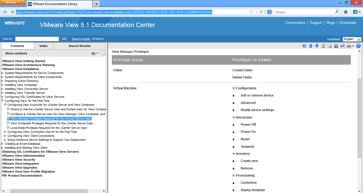Image resolution: width=363 pixels, height=193 pixels.
Task: Reload the page in Firefox
Action: (261, 12)
